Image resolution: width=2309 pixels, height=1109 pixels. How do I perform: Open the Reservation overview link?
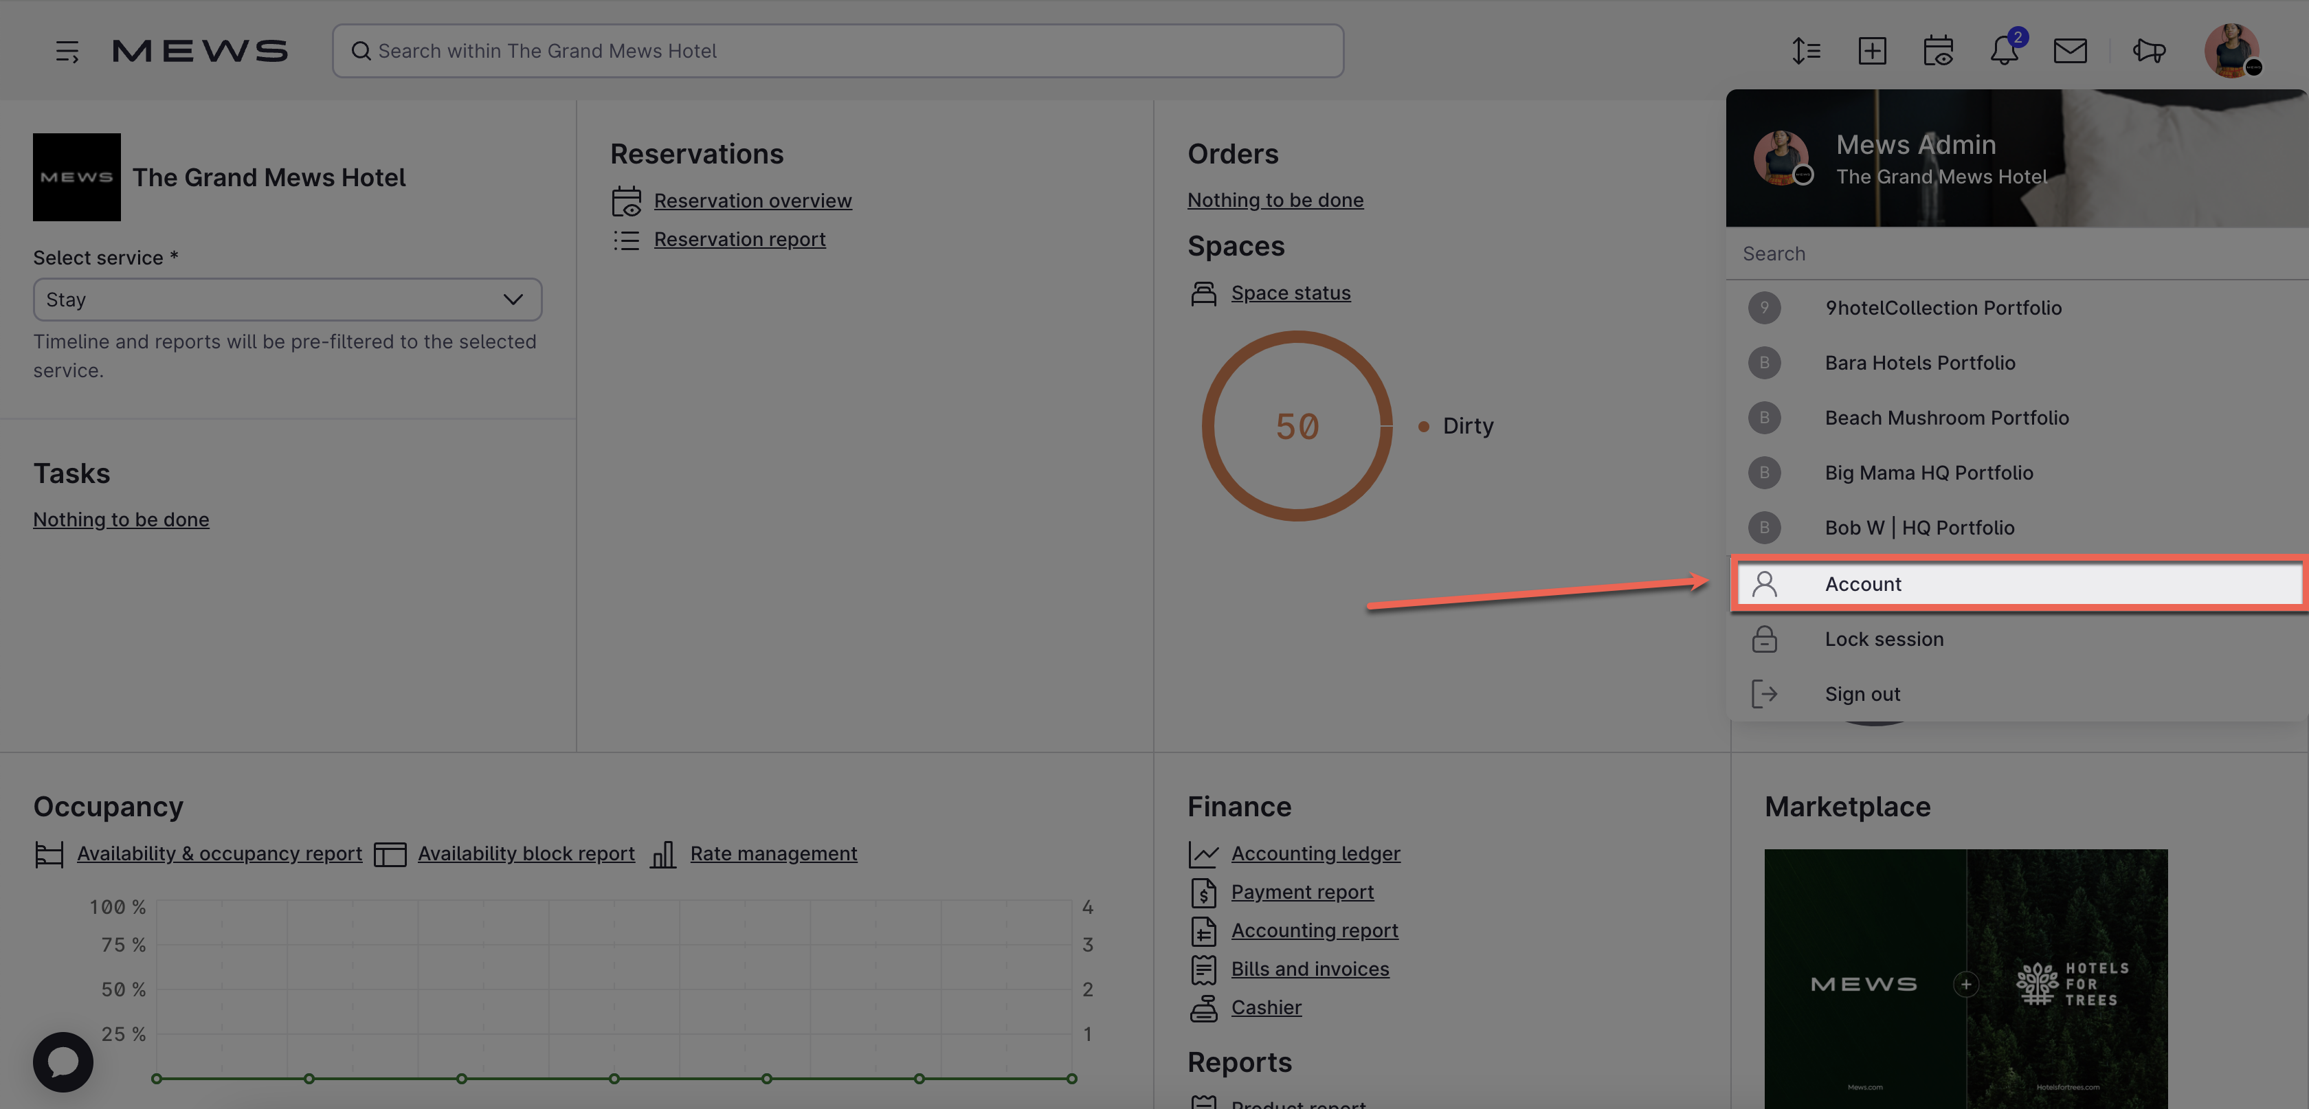tap(753, 200)
